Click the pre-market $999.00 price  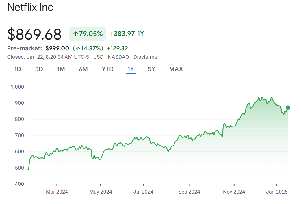pos(57,48)
